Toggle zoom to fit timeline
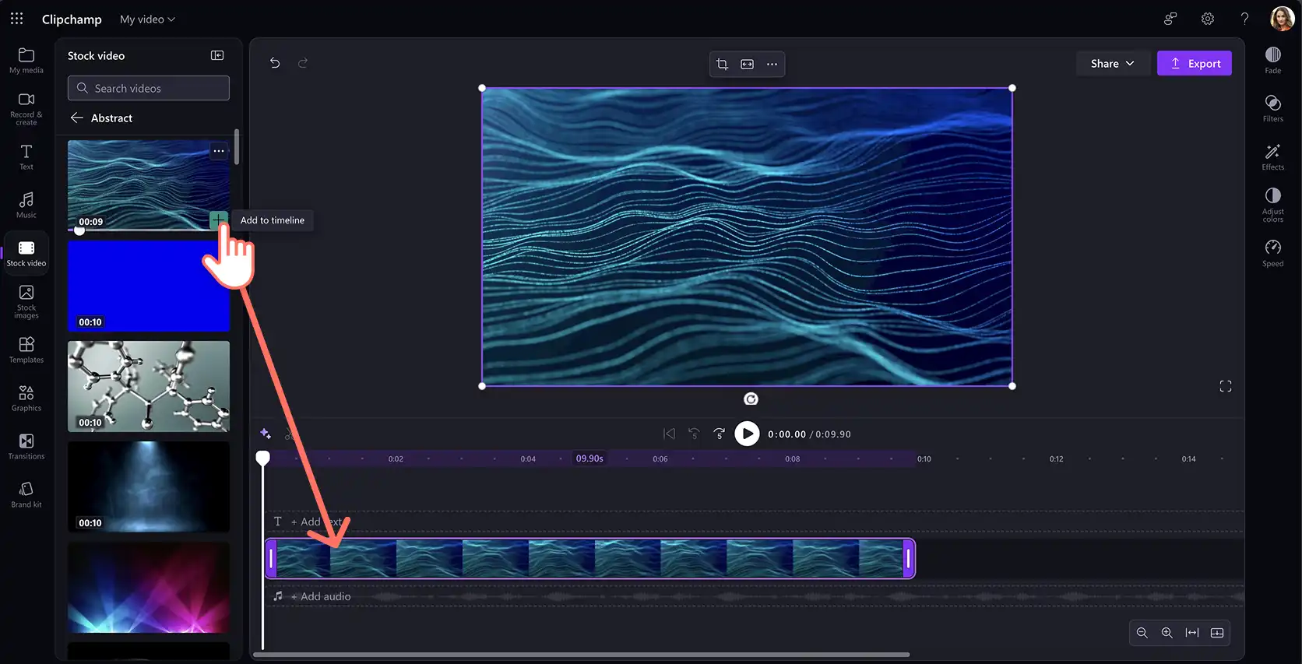This screenshot has width=1302, height=664. (1191, 633)
